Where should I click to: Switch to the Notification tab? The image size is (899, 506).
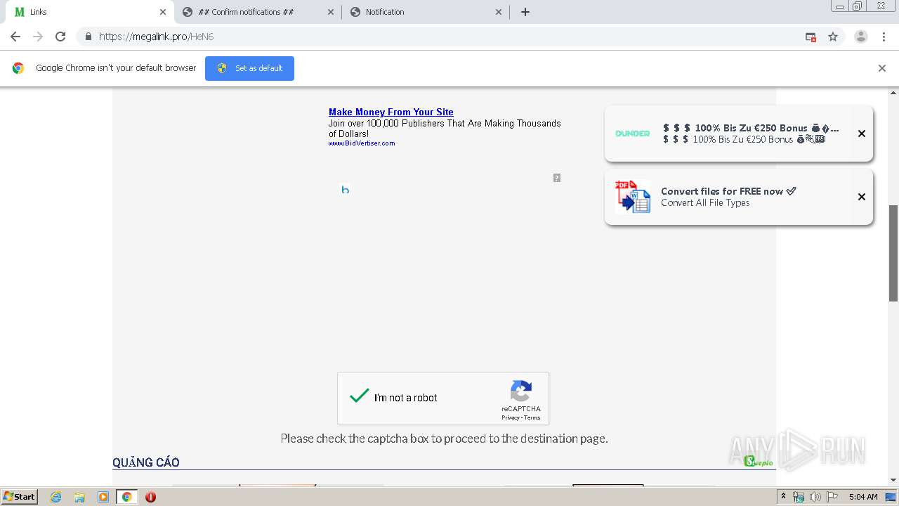click(x=426, y=12)
